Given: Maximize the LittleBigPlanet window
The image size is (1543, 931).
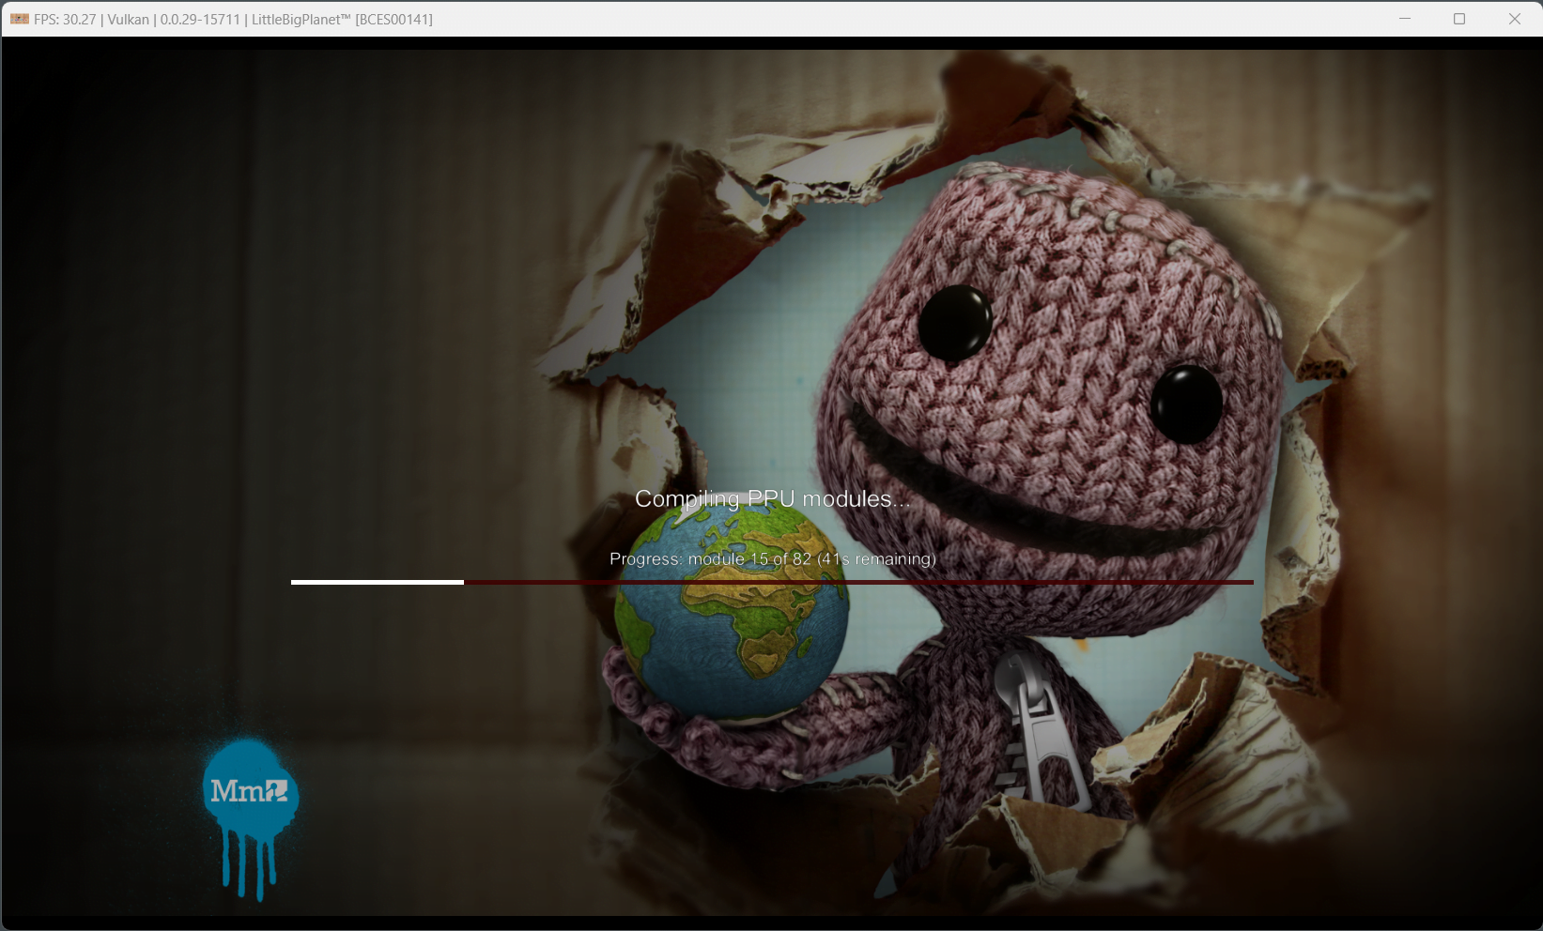Looking at the screenshot, I should pos(1459,19).
